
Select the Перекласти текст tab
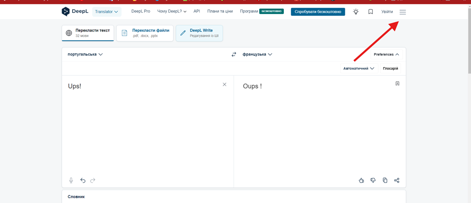pyautogui.click(x=88, y=33)
